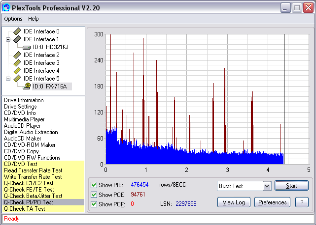Select Write Transfer Rate Test
Screen dimensions: 316x225
(43, 177)
